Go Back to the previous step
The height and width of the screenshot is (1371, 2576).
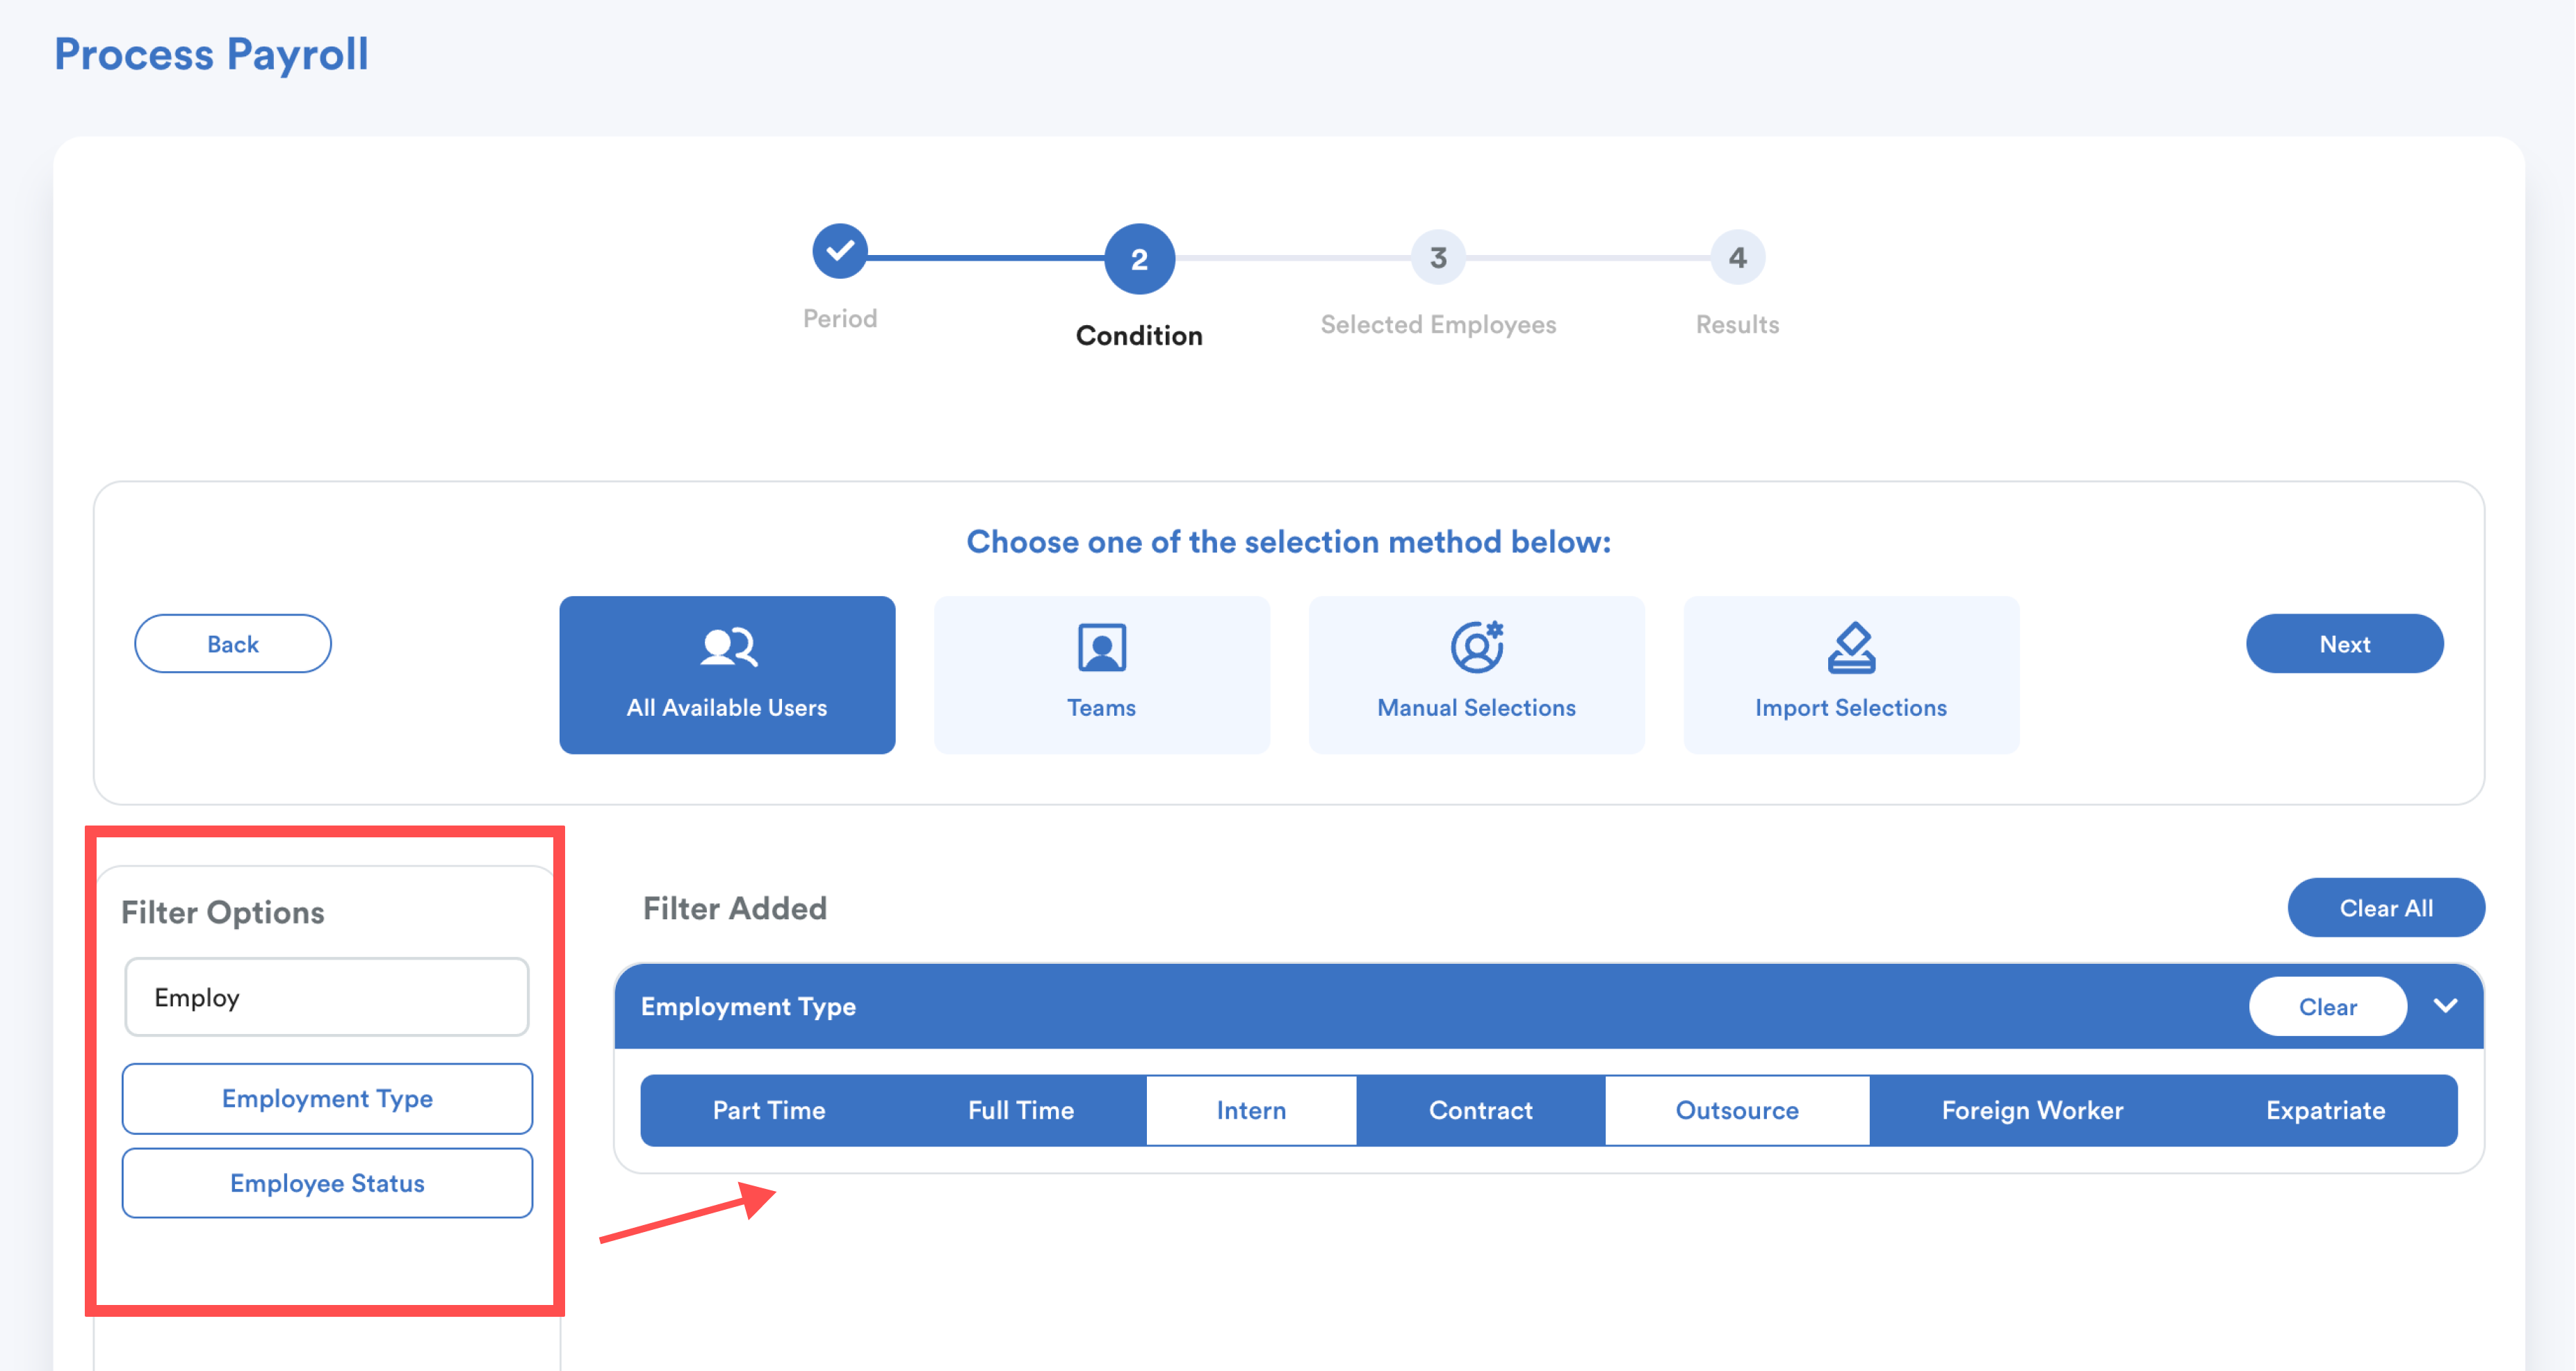tap(232, 644)
